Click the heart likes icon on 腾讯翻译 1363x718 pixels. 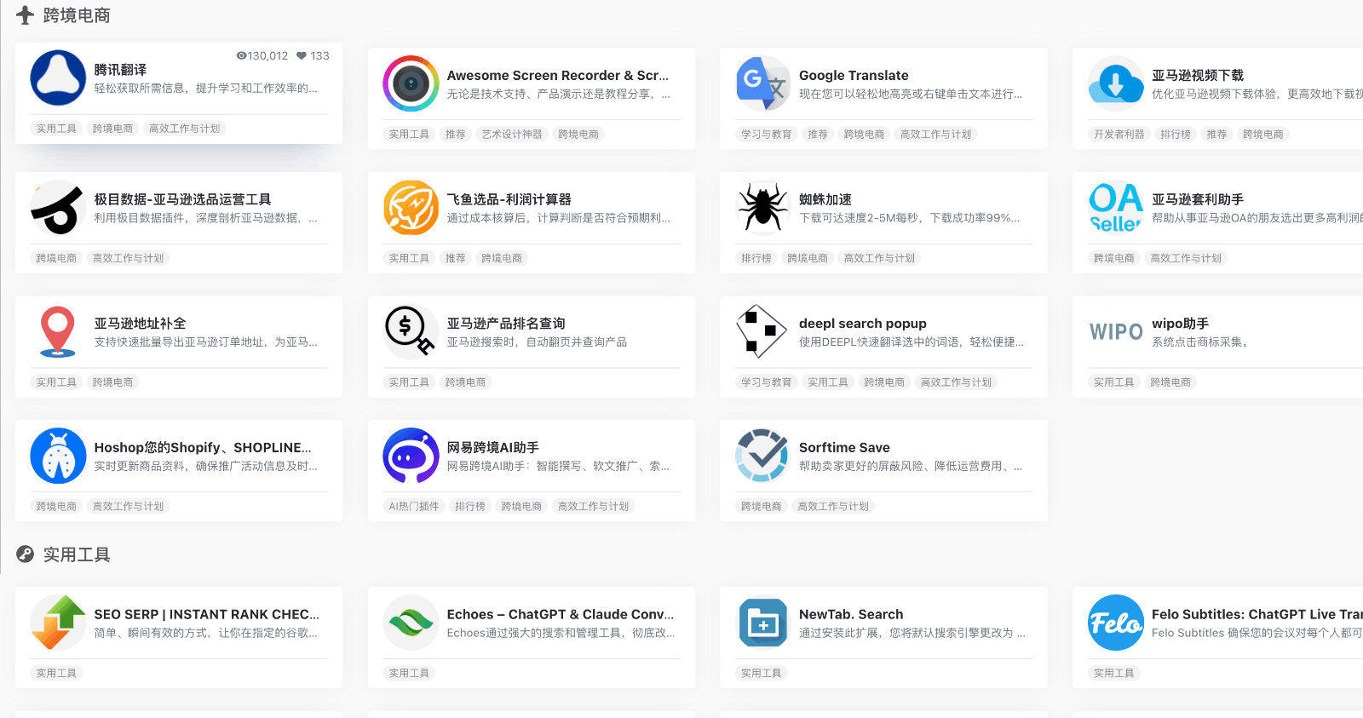pyautogui.click(x=302, y=56)
